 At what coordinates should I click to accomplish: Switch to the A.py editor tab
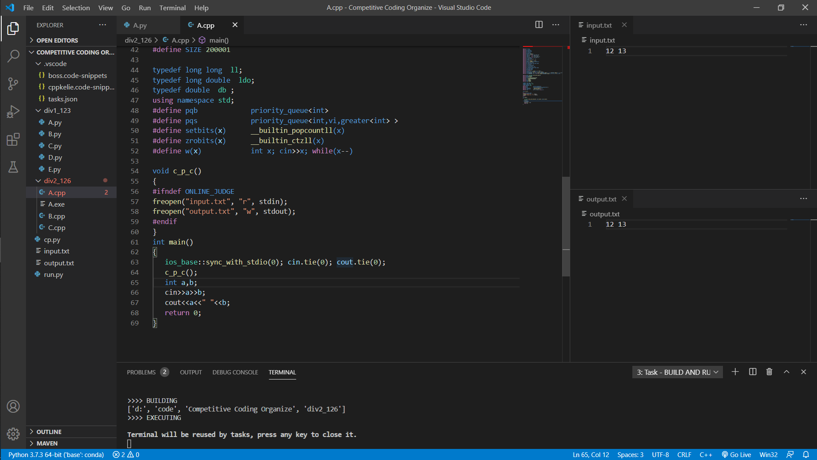(x=140, y=25)
